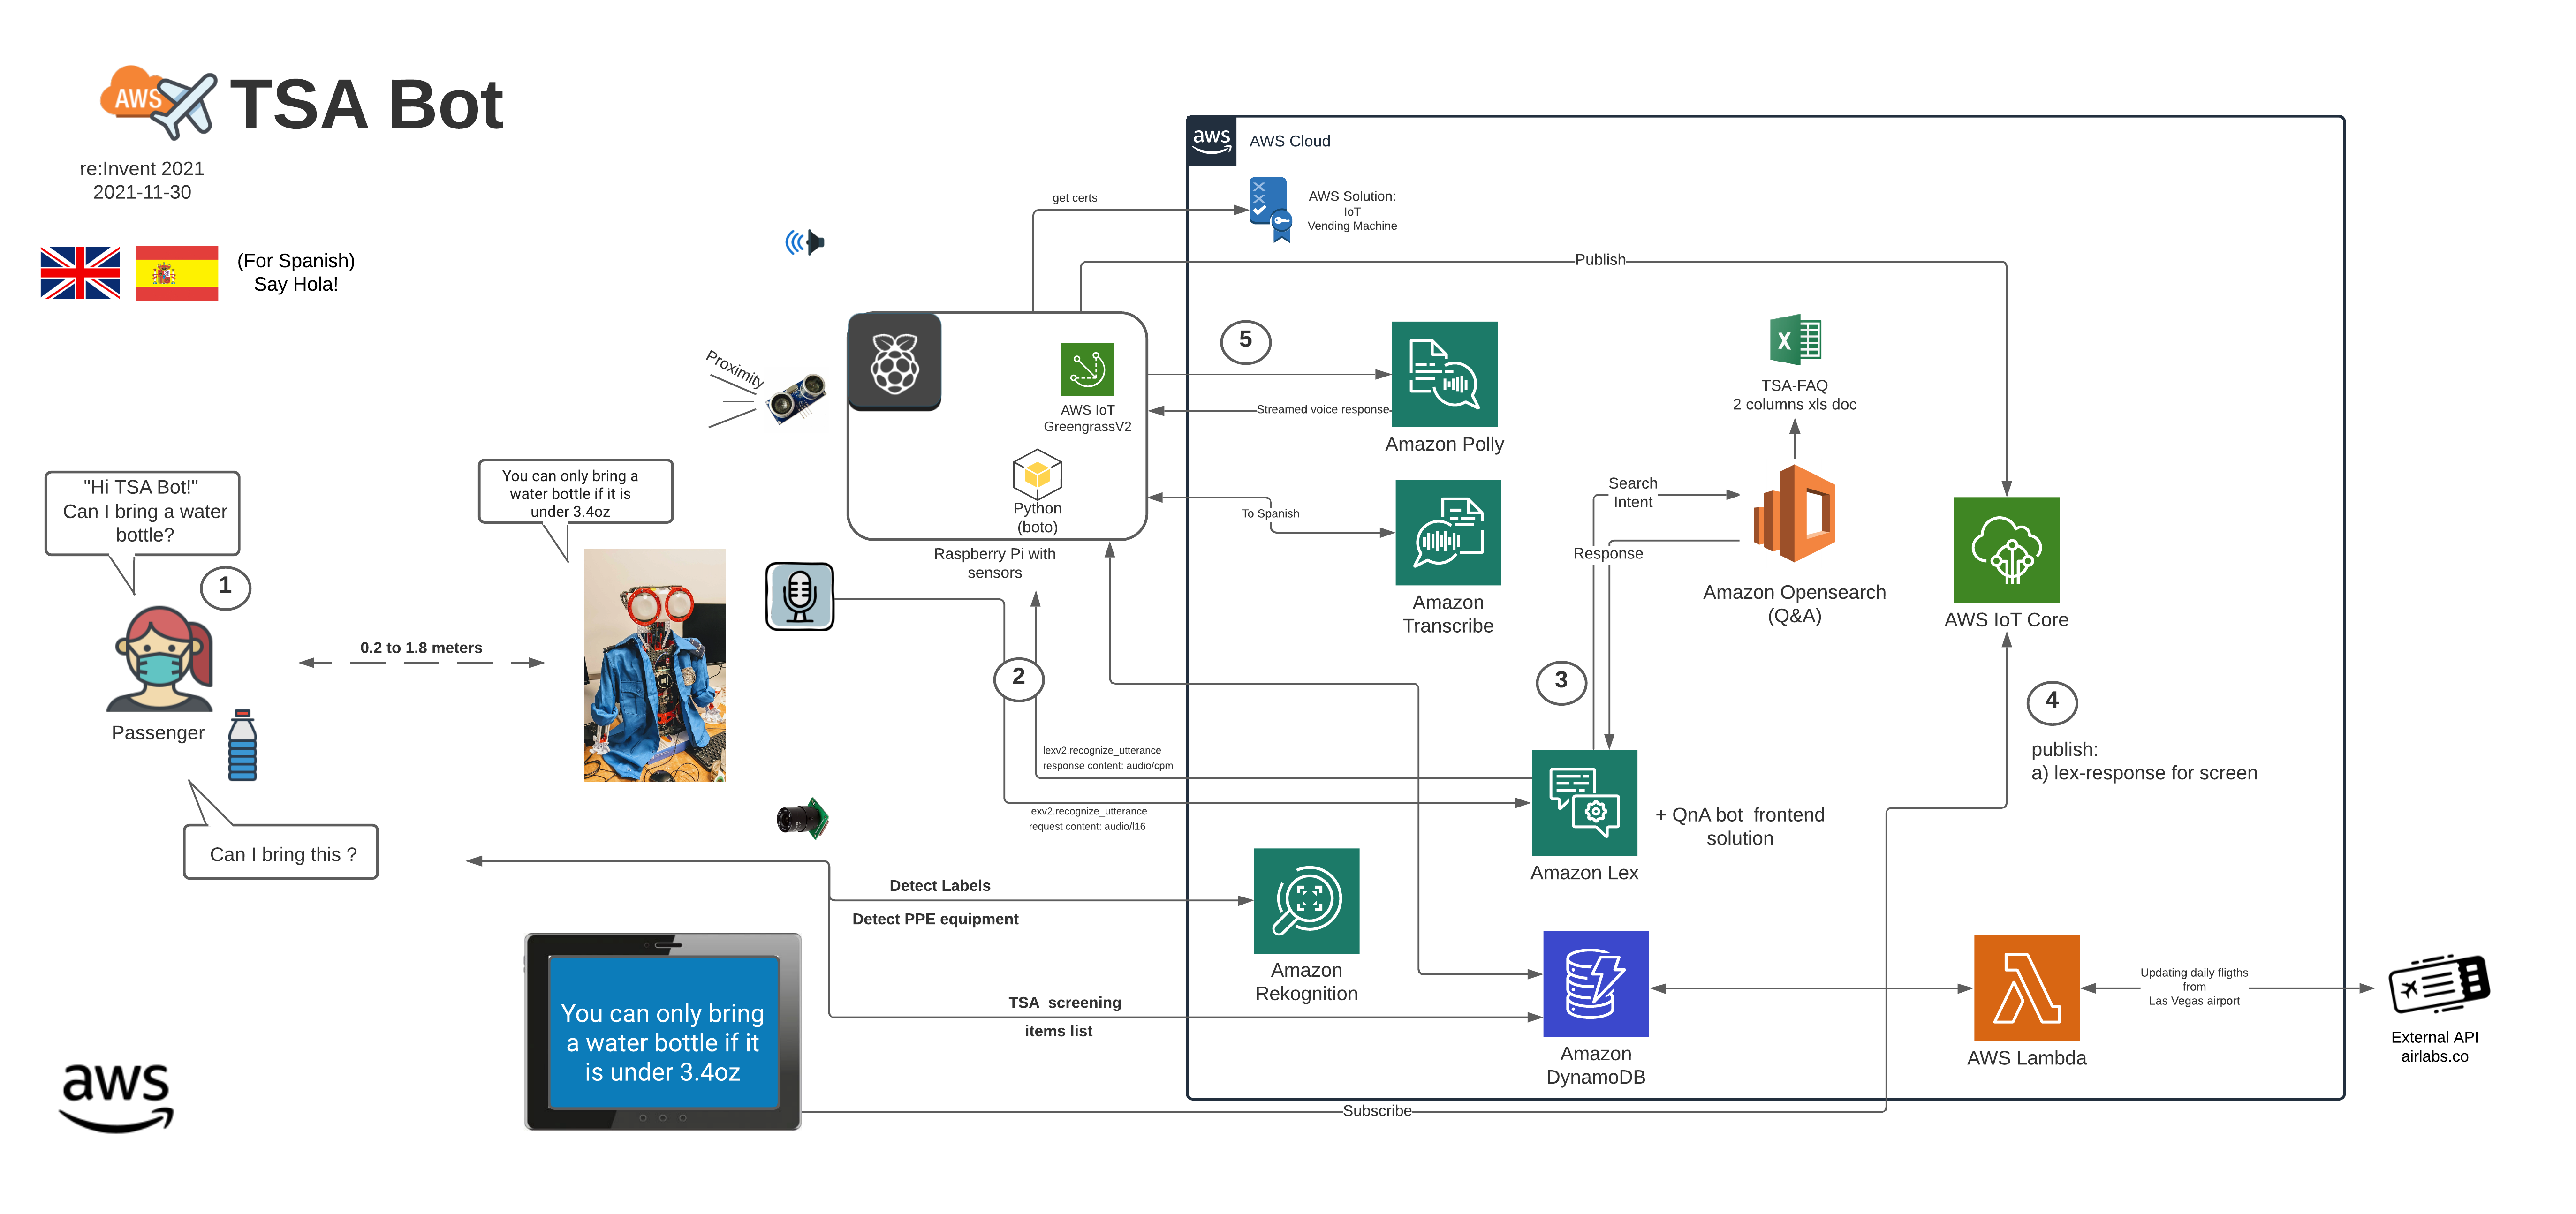Viewport: 2576px width, 1214px height.
Task: Select the proximity sensor module icon
Action: point(796,399)
